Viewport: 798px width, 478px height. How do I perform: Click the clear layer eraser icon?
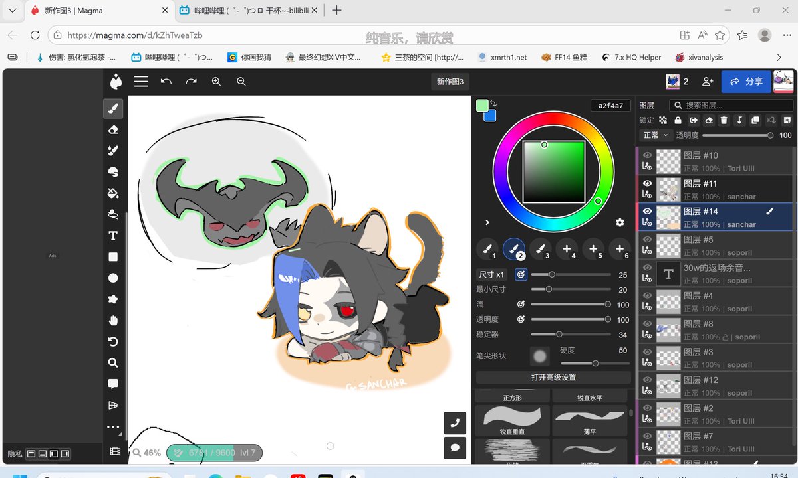[709, 120]
